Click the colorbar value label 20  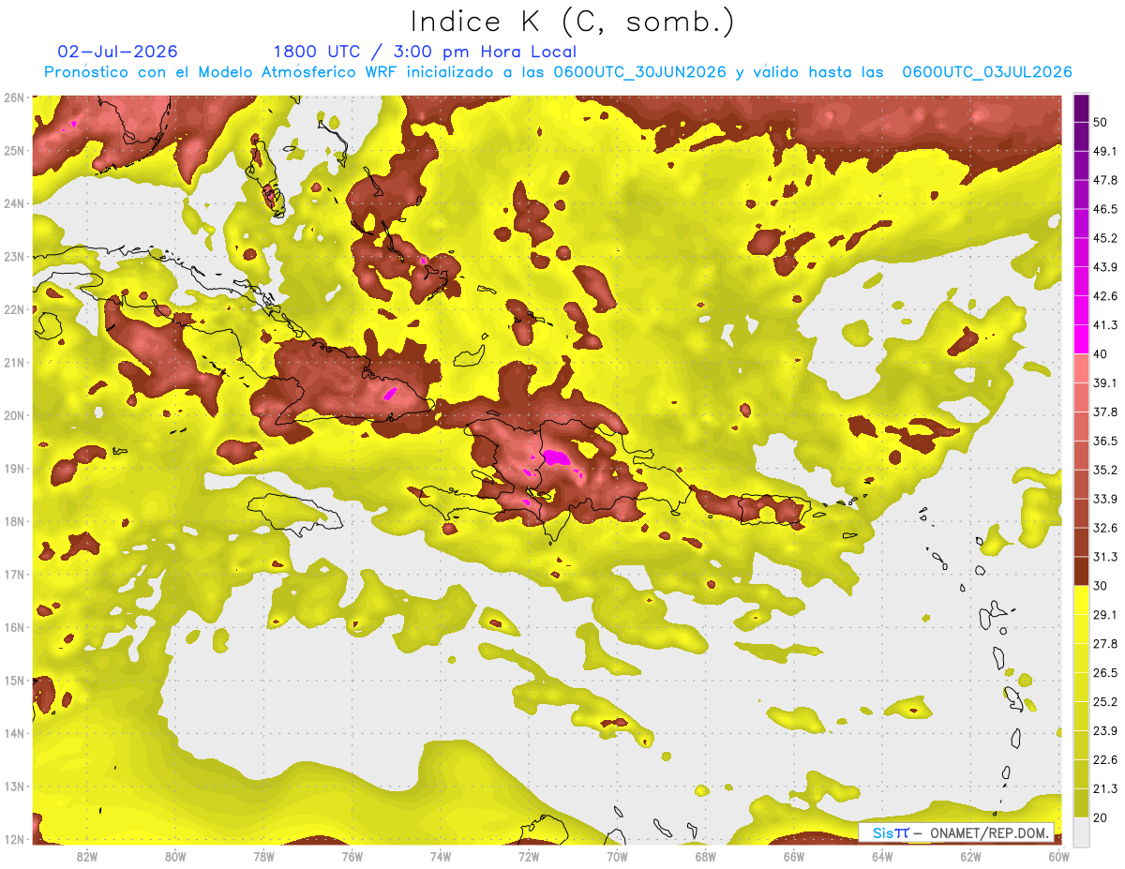(1102, 817)
